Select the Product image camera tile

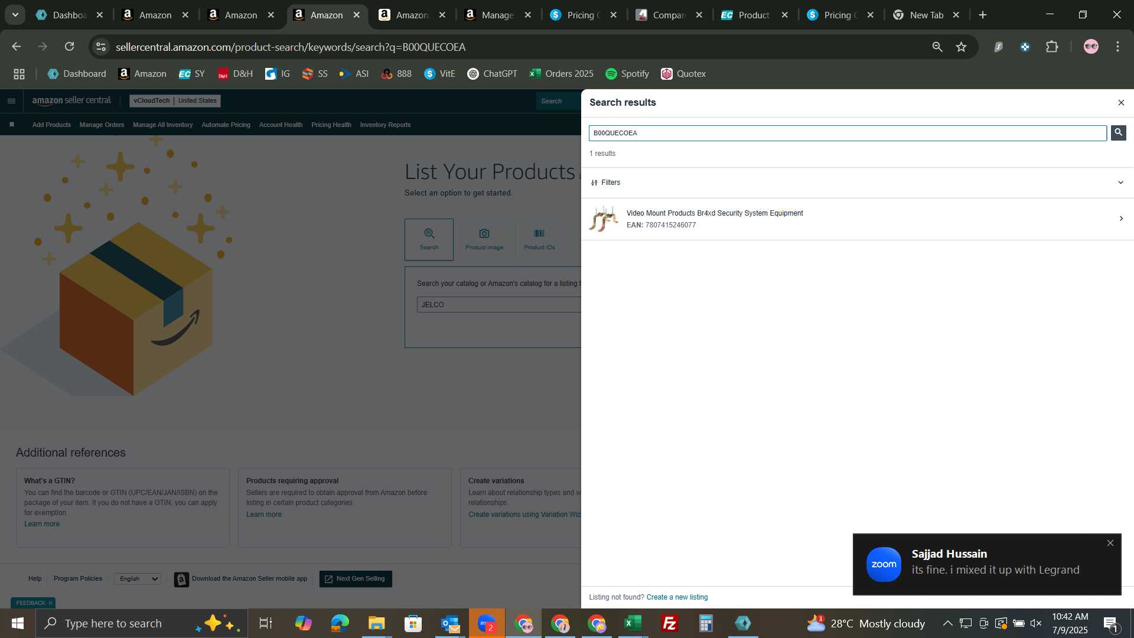click(x=484, y=239)
